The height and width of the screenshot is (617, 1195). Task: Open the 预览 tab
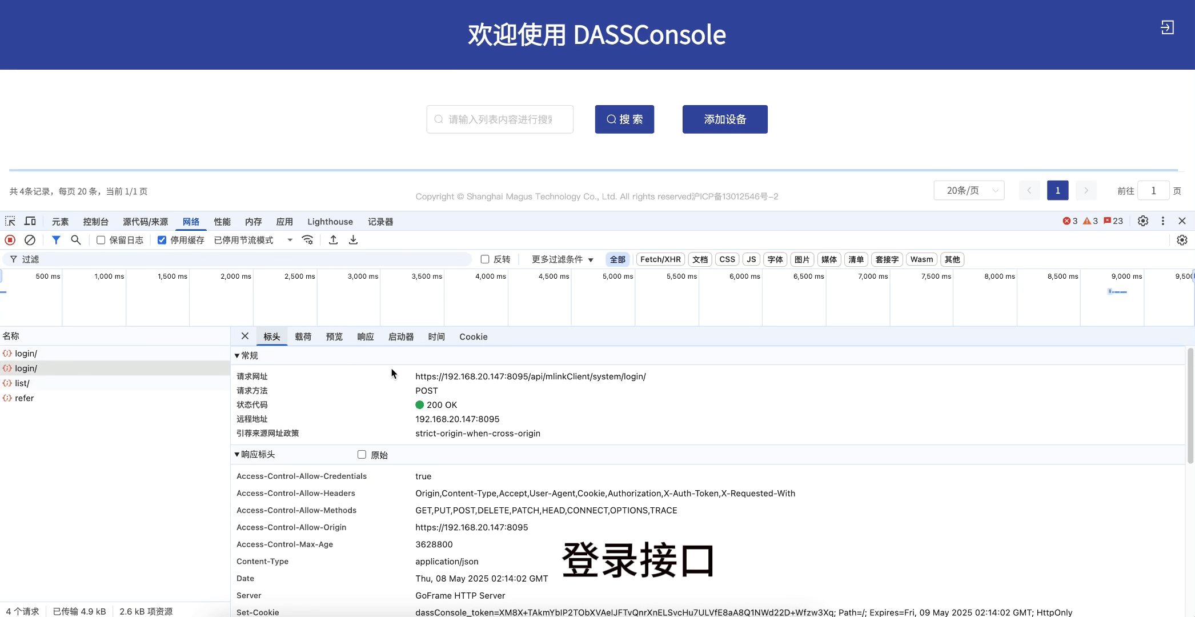point(334,336)
